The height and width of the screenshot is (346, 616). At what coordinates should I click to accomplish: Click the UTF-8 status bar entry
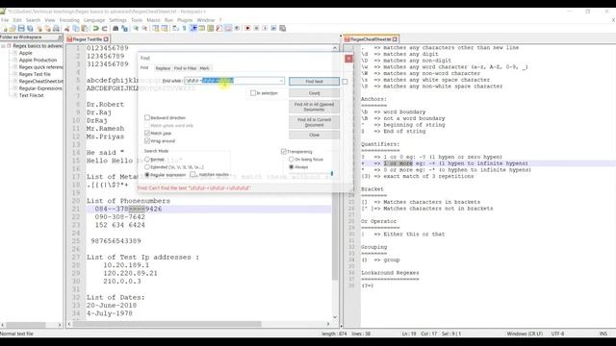point(557,334)
